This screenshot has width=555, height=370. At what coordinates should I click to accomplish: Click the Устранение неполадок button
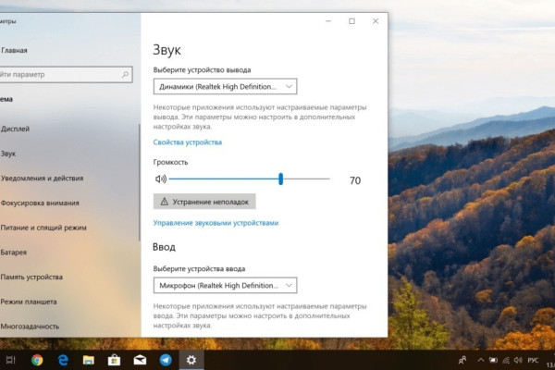pos(203,201)
